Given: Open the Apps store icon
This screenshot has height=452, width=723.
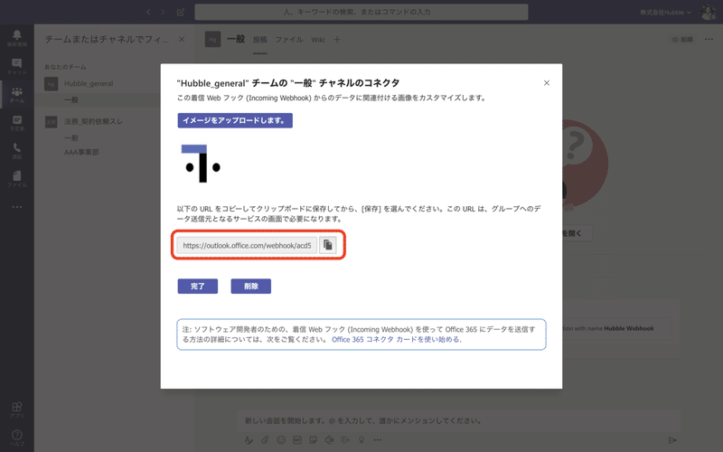Looking at the screenshot, I should pos(17,410).
